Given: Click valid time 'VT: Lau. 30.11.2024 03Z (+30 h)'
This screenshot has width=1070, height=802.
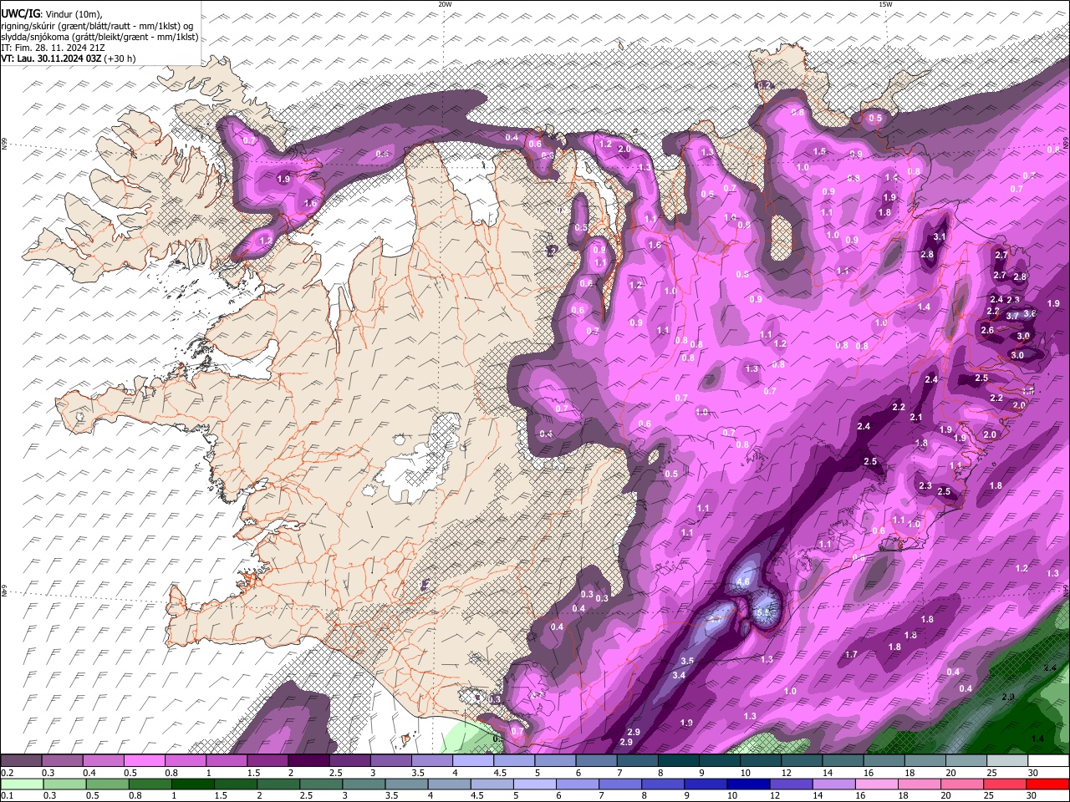Looking at the screenshot, I should tap(69, 58).
